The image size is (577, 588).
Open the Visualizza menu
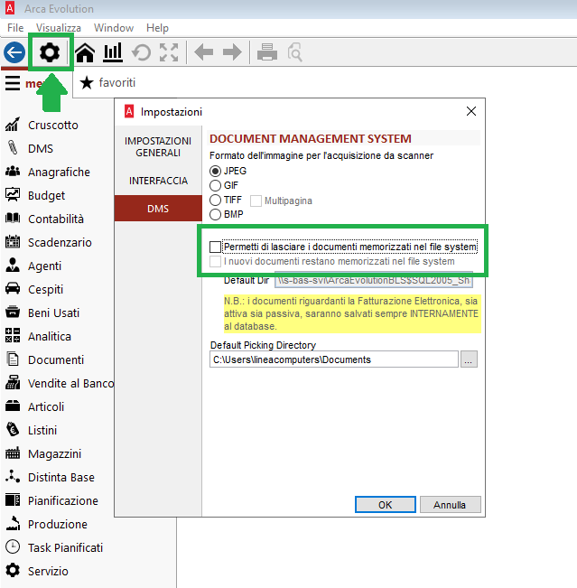(59, 28)
